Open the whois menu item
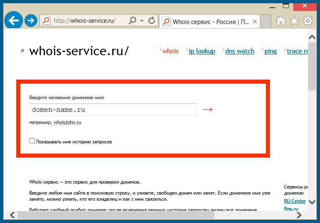Image resolution: width=320 pixels, height=223 pixels. click(x=170, y=51)
